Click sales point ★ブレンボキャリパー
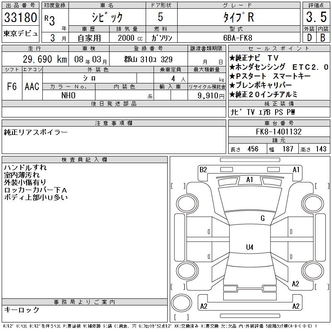Viewport: 332px width, 332px height. (261, 85)
